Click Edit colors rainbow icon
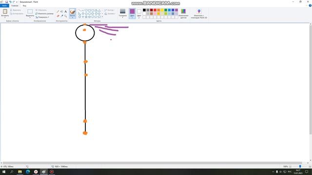312x175 pixels. pyautogui.click(x=183, y=11)
